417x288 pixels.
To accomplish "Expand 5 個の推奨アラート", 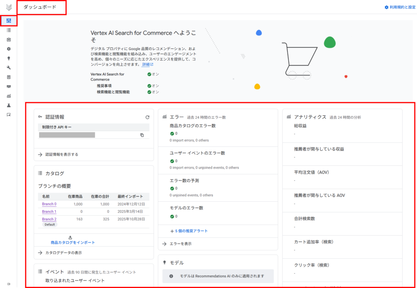I will click(x=189, y=231).
